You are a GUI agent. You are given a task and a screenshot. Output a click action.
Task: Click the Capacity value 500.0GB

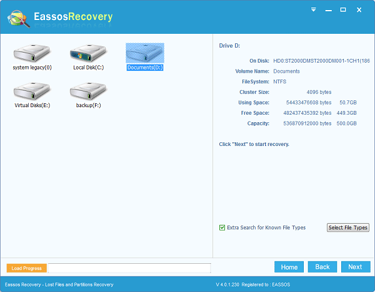[x=346, y=123]
